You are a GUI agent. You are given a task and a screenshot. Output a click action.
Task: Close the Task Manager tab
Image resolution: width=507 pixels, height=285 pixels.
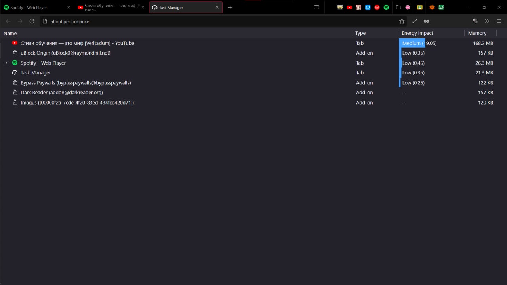click(217, 7)
